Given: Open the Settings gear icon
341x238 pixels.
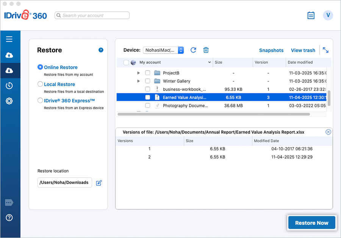Looking at the screenshot, I should tap(9, 101).
